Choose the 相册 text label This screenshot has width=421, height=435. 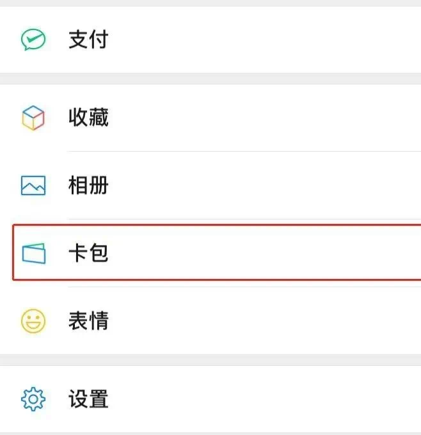(x=88, y=186)
